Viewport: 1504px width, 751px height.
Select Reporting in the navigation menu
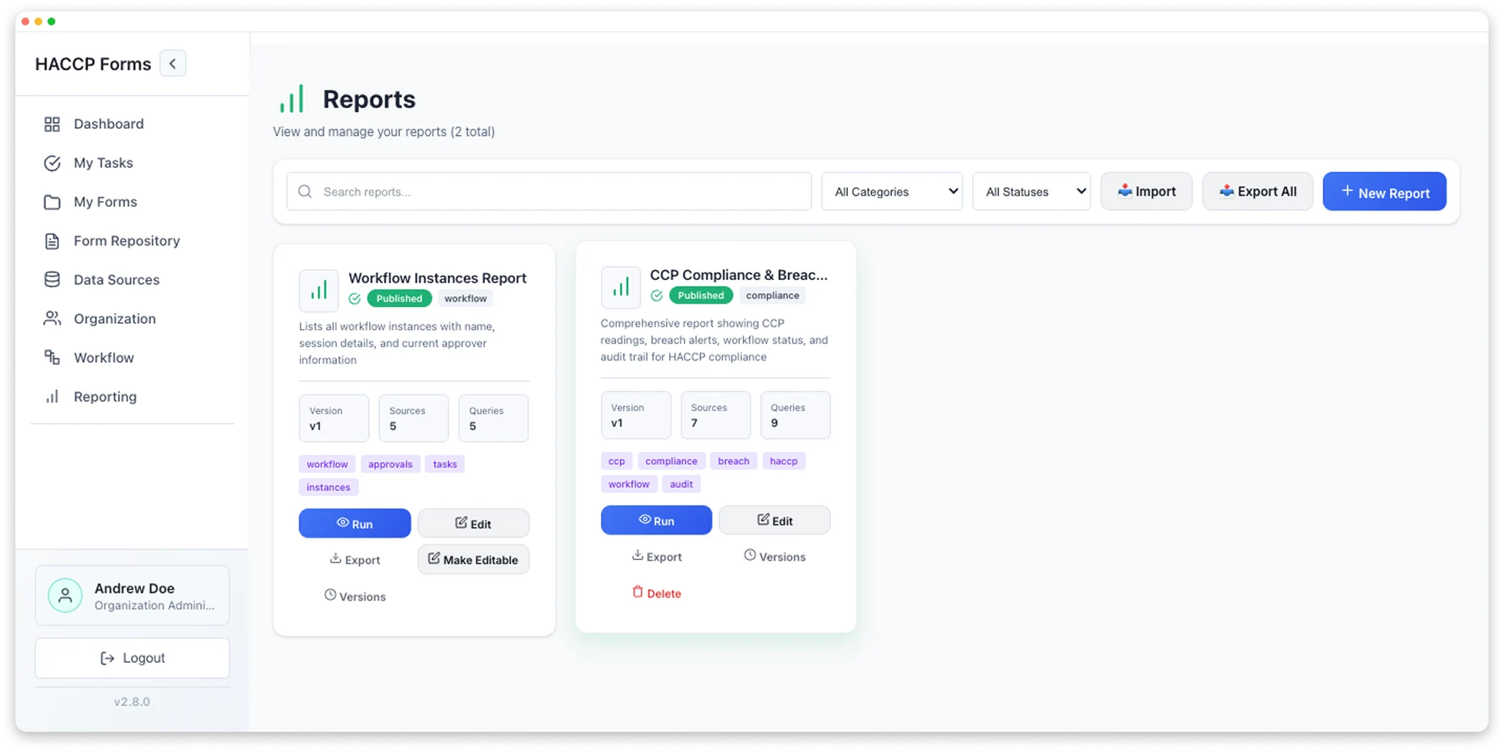tap(104, 397)
